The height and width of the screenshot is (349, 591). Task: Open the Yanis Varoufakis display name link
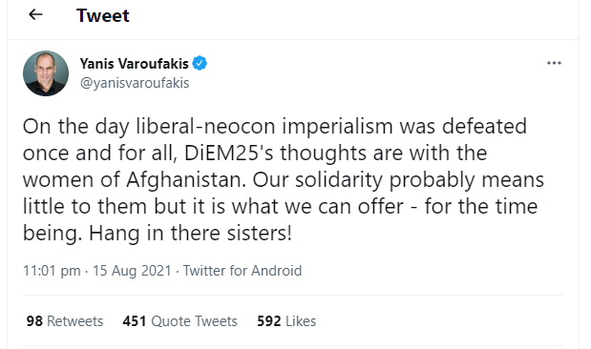pos(134,64)
